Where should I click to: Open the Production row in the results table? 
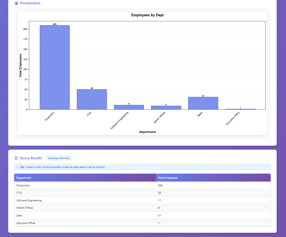point(85,185)
